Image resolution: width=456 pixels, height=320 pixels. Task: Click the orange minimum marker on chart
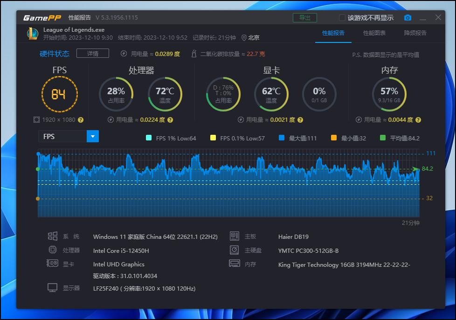pos(37,199)
